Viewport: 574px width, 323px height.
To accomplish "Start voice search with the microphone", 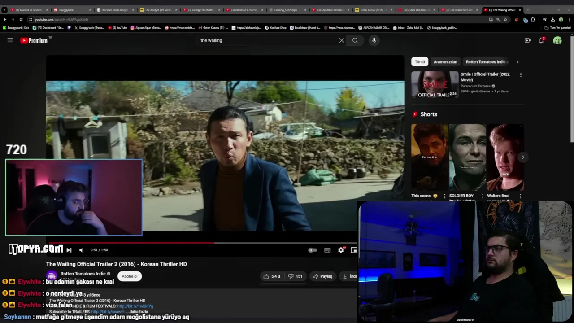I will coord(374,40).
